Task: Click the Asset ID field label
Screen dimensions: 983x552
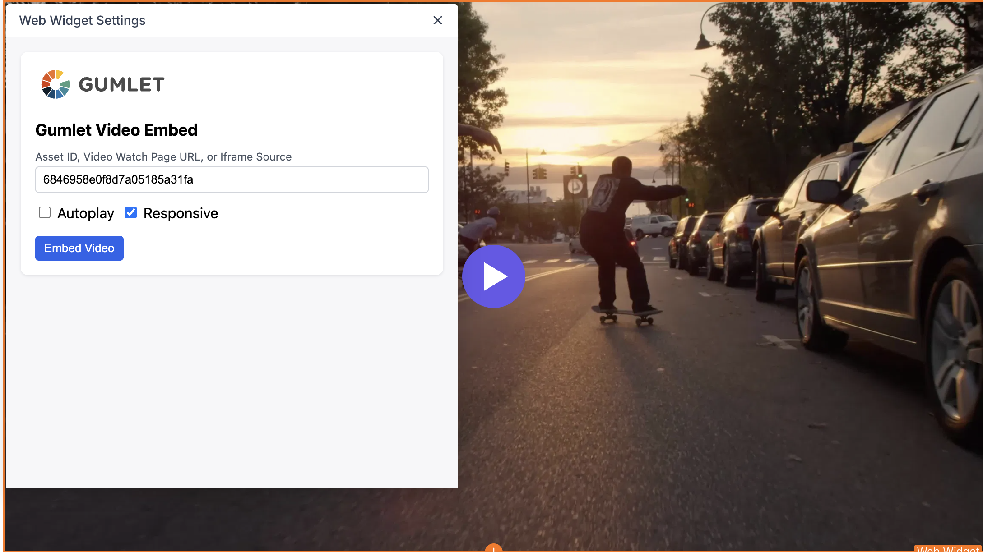Action: pos(163,157)
